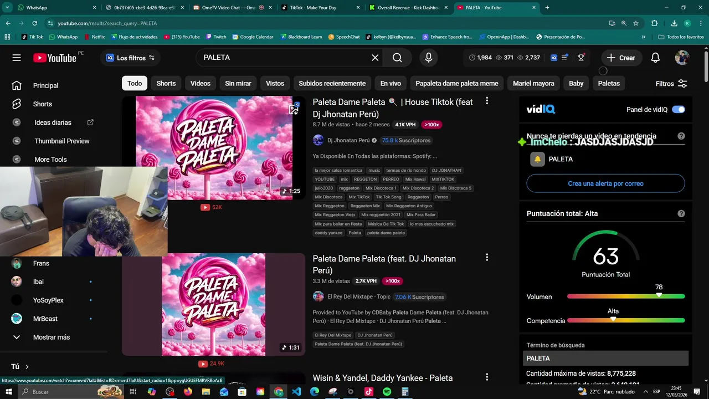Viewport: 709px width, 399px height.
Task: Open the YouTube notifications bell
Action: point(655,58)
